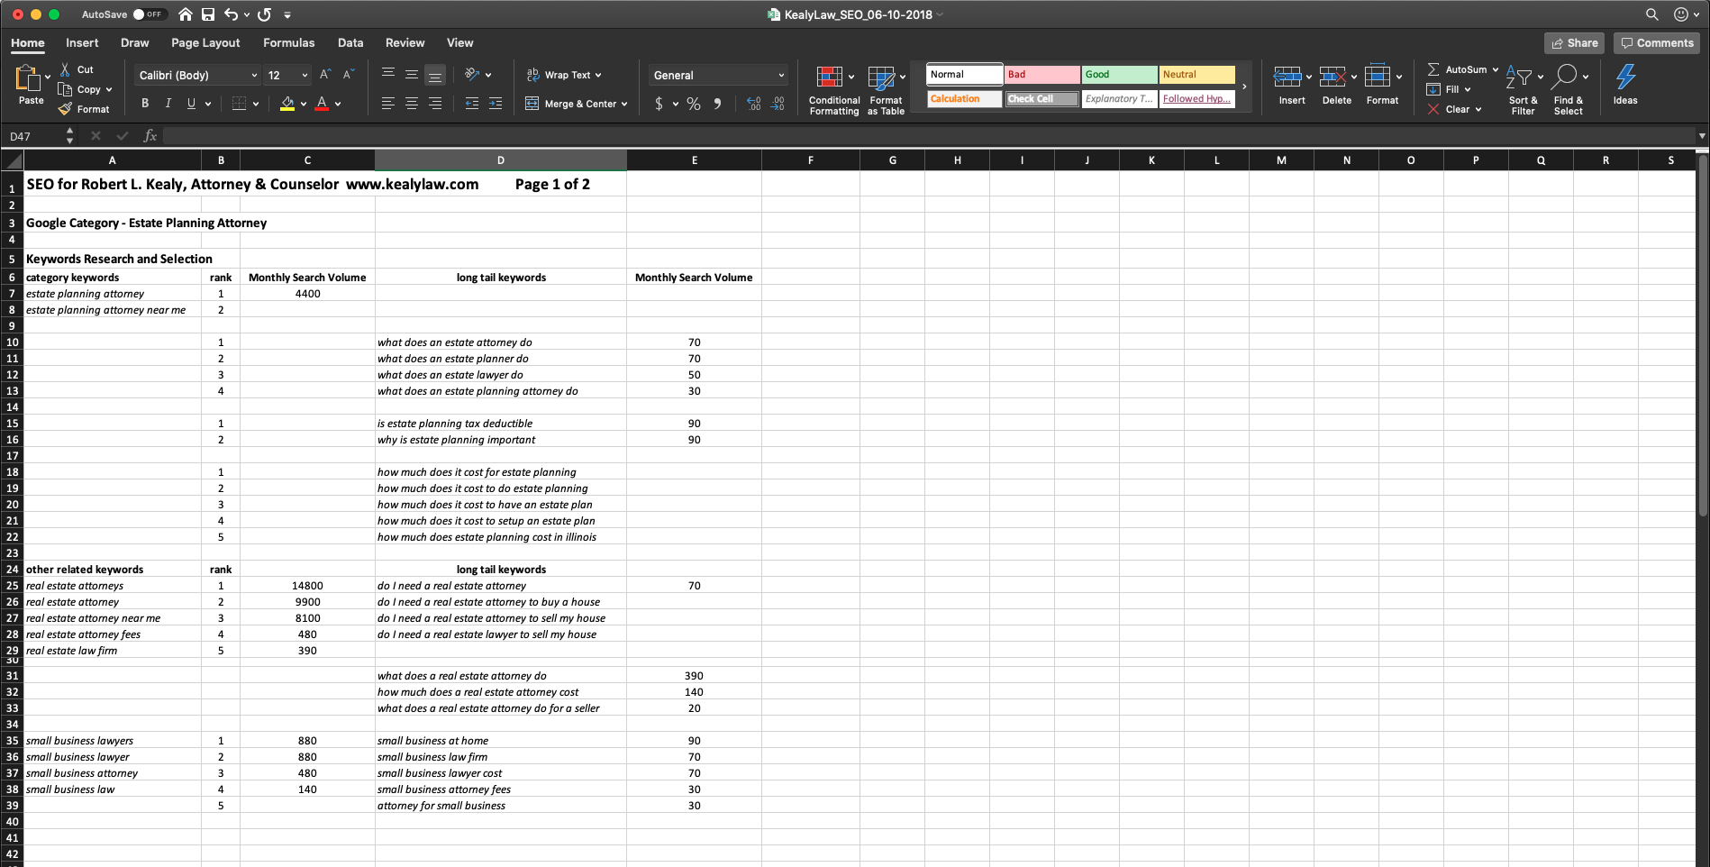The width and height of the screenshot is (1710, 867).
Task: Open the Page Layout tab
Action: pyautogui.click(x=205, y=42)
